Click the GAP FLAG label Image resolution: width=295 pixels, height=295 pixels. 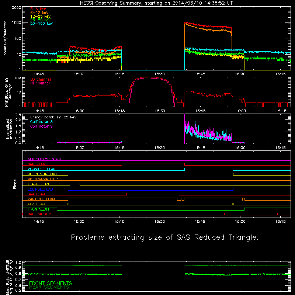pos(36,164)
